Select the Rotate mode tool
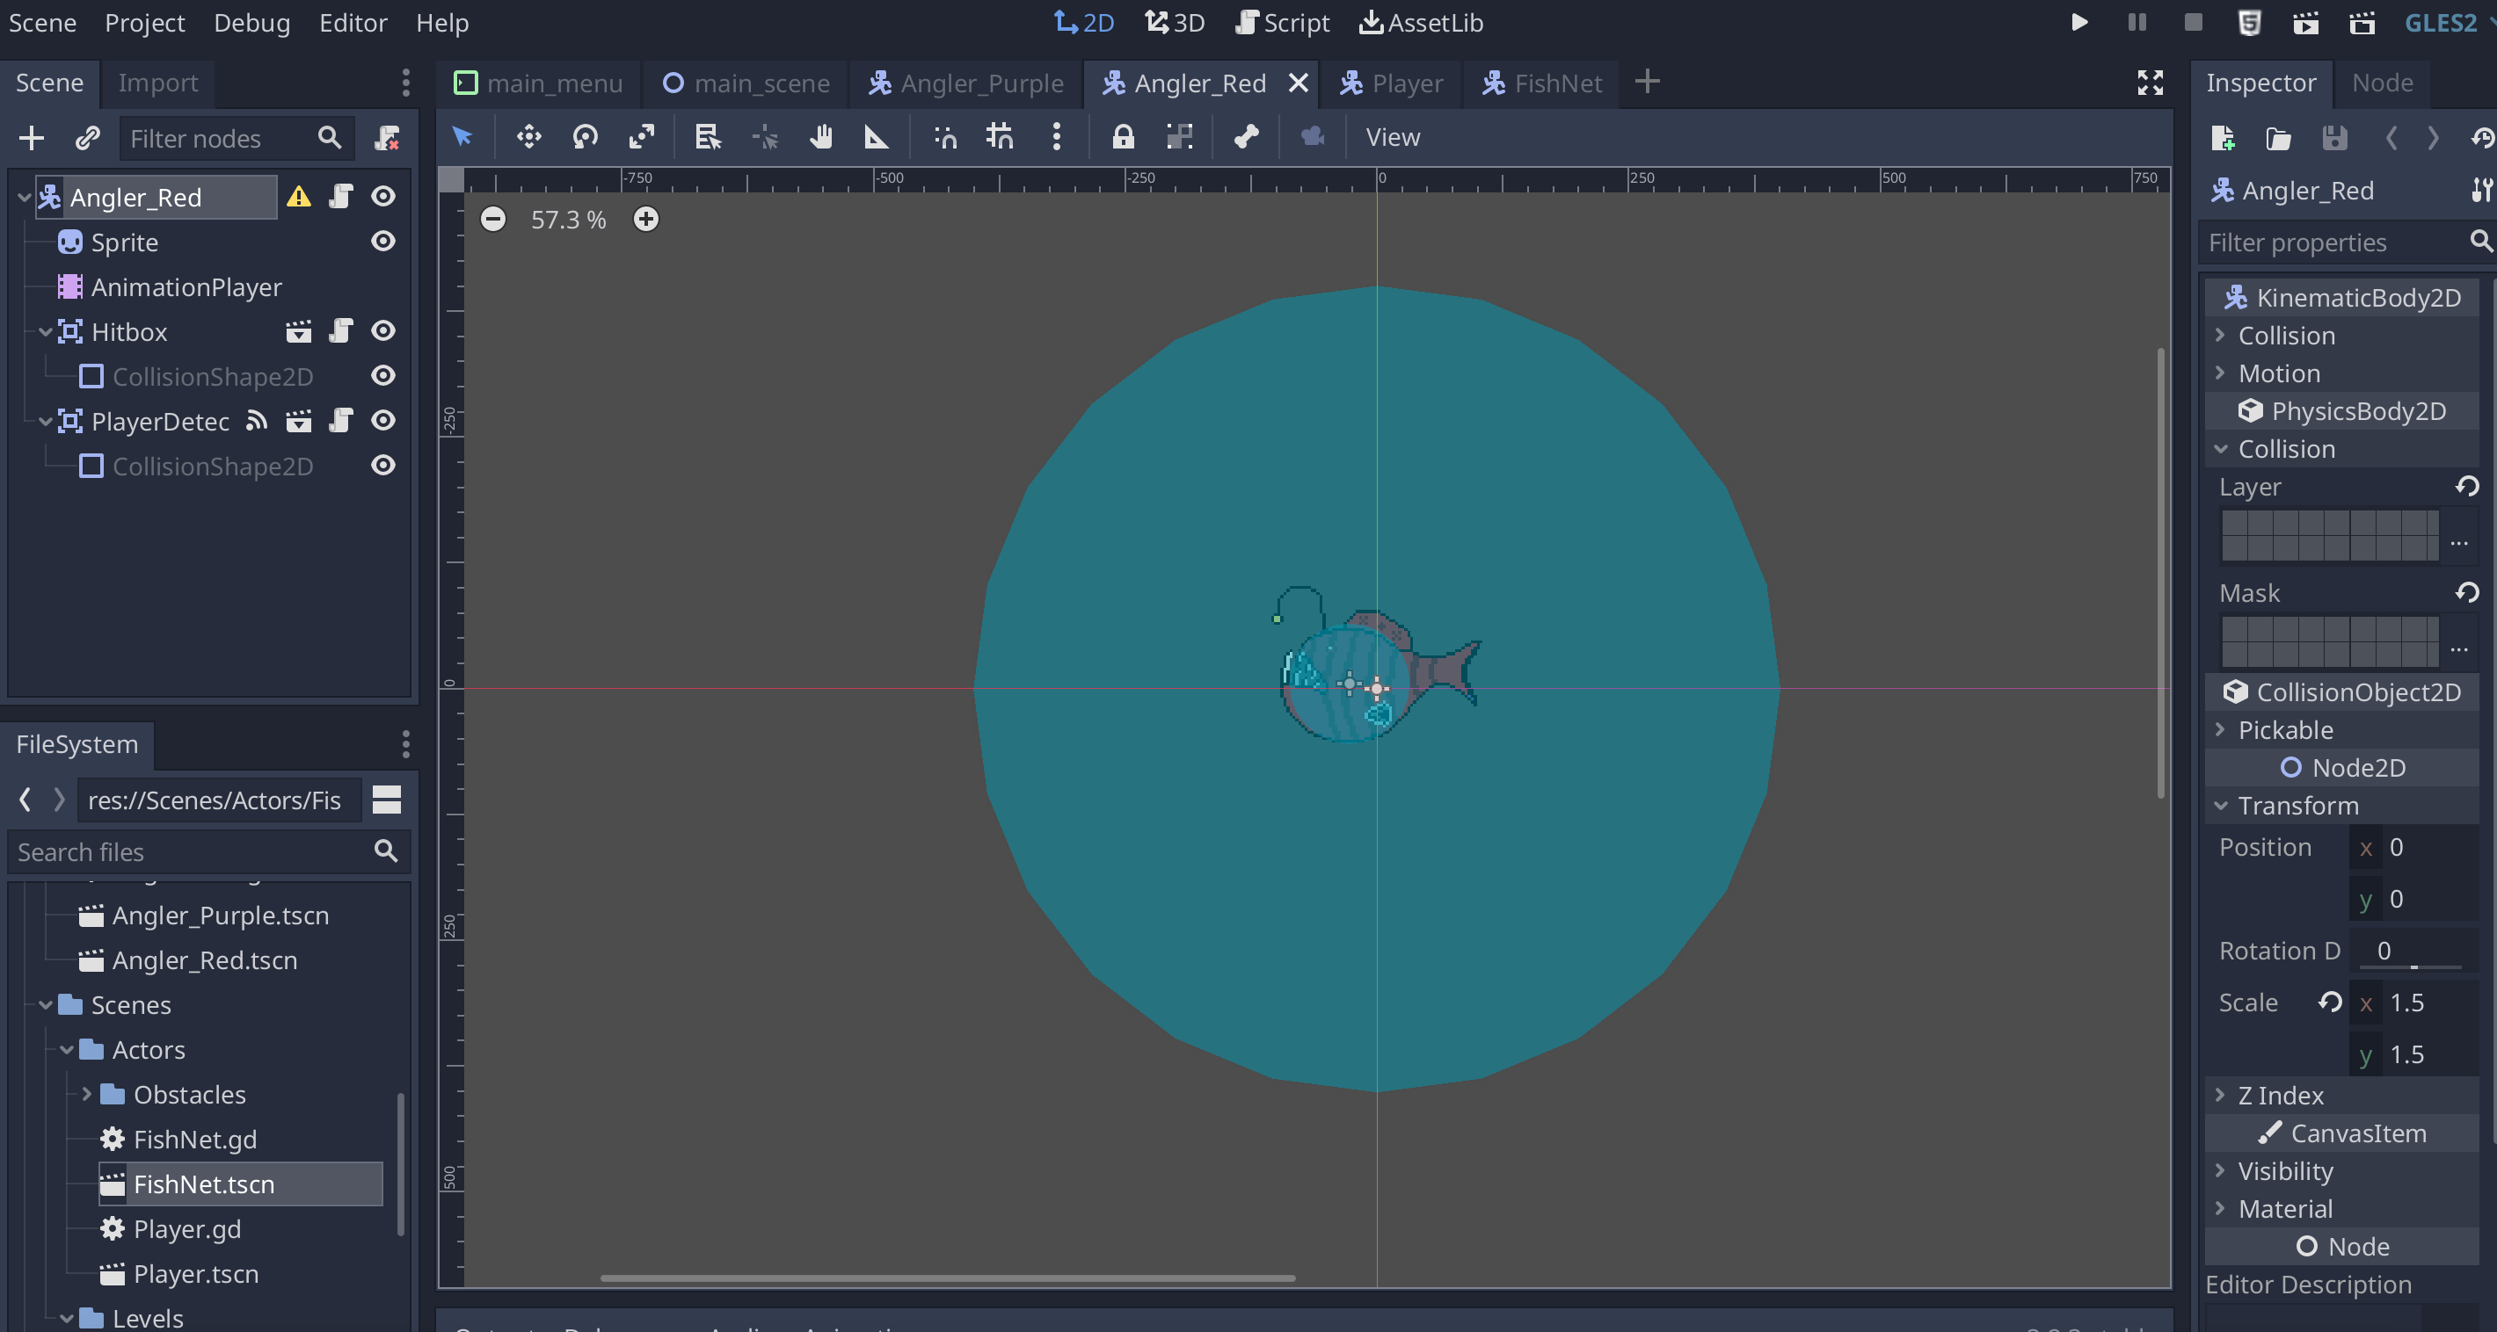Screen dimensions: 2497x1332 585,136
